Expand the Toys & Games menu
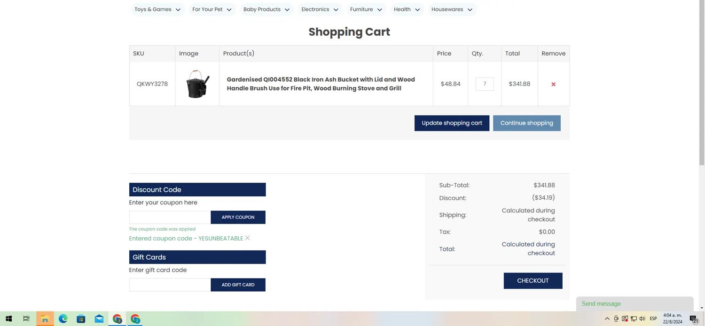The height and width of the screenshot is (326, 705). pyautogui.click(x=157, y=9)
